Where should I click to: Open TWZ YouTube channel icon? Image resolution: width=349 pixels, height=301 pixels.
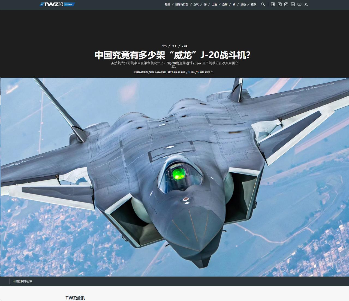(299, 4)
